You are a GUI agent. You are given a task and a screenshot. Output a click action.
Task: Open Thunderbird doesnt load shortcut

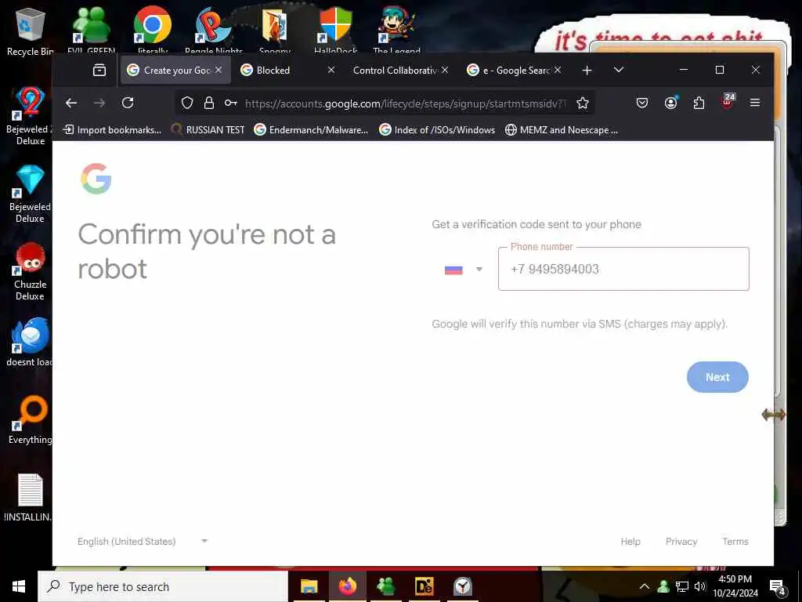[30, 342]
